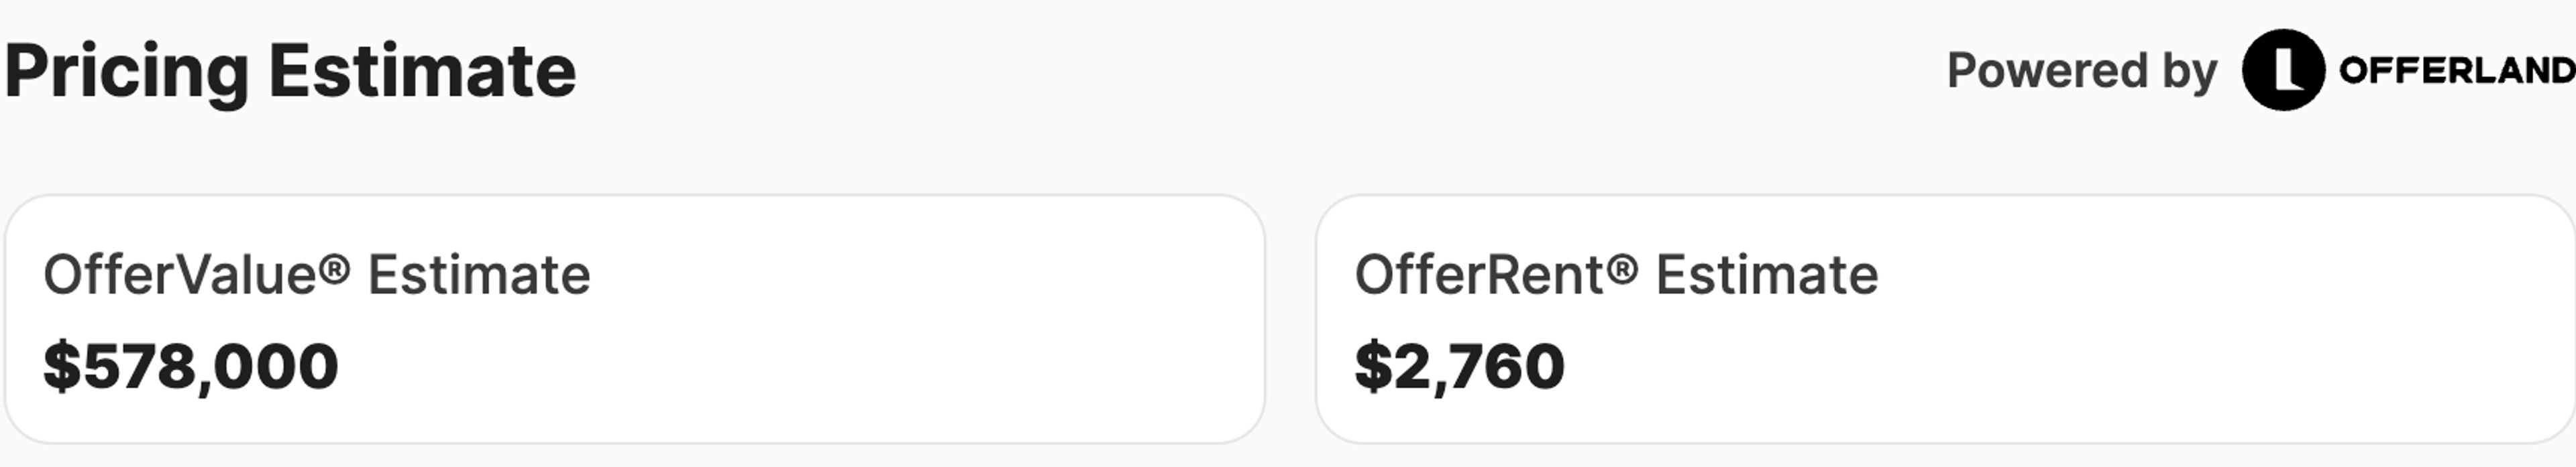Click the word 'Powered' in the attribution
Viewport: 2576px width, 467px height.
(x=2047, y=71)
